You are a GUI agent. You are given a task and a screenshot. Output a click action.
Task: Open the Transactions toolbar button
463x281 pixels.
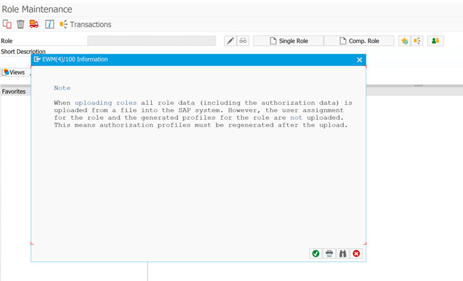[x=85, y=24]
